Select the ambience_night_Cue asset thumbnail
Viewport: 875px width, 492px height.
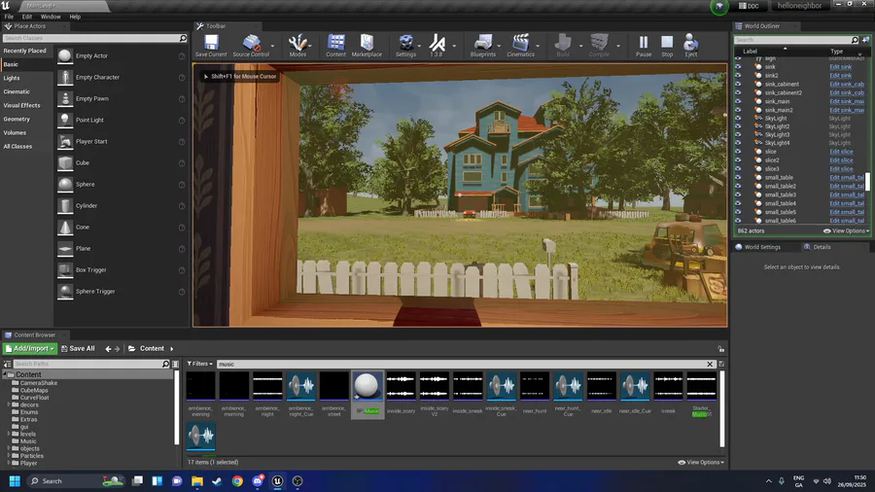pos(300,386)
